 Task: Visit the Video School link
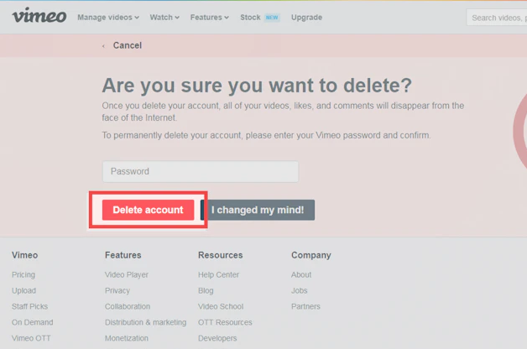pyautogui.click(x=221, y=306)
